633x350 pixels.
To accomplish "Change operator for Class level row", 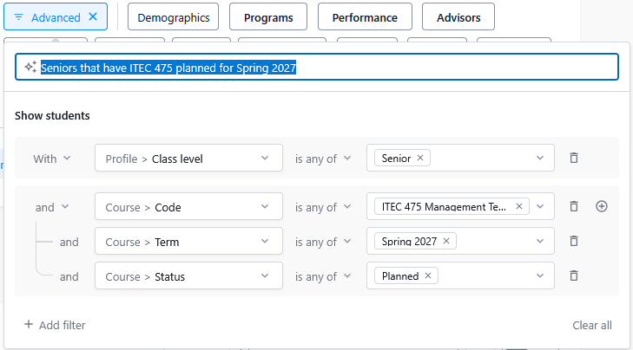I will [x=322, y=159].
